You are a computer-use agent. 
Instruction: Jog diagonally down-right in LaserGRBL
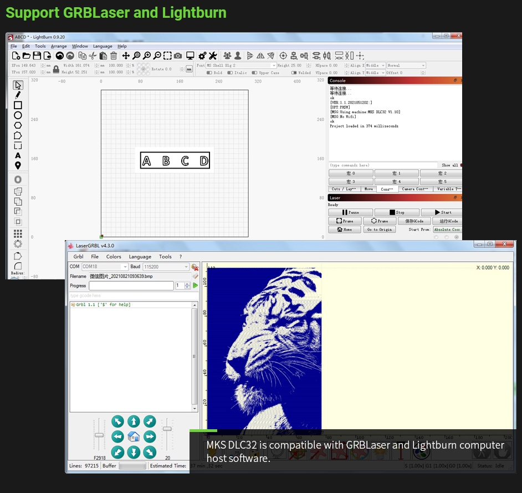pyautogui.click(x=150, y=452)
